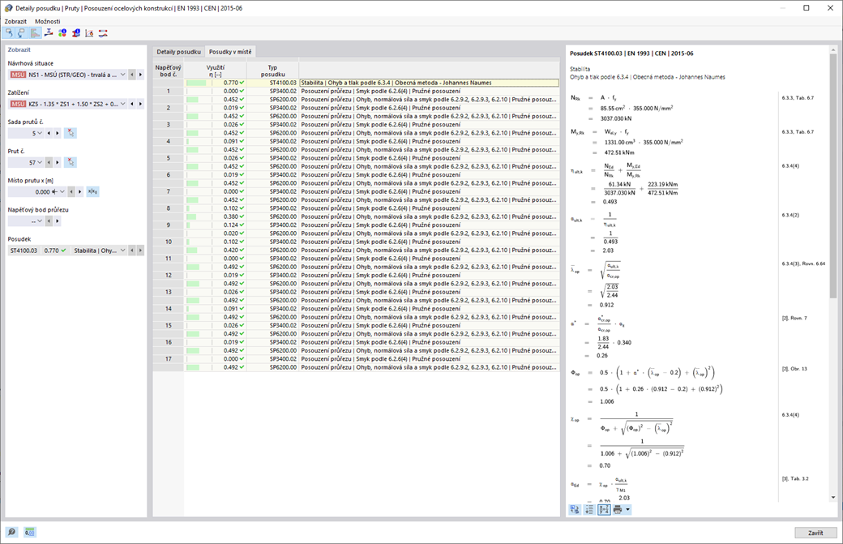This screenshot has height=544, width=843.
Task: Open the result diagram toolbar icon
Action: [89, 32]
